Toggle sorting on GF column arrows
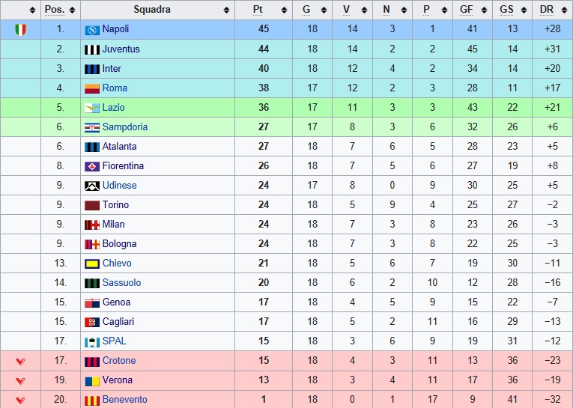This screenshot has height=408, width=573. pyautogui.click(x=484, y=10)
